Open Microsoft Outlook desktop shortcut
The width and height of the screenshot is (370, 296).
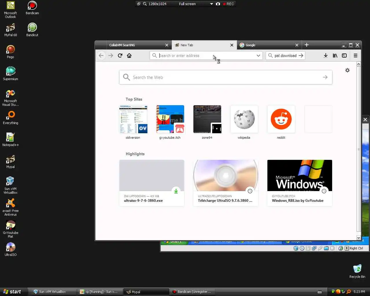tap(10, 10)
